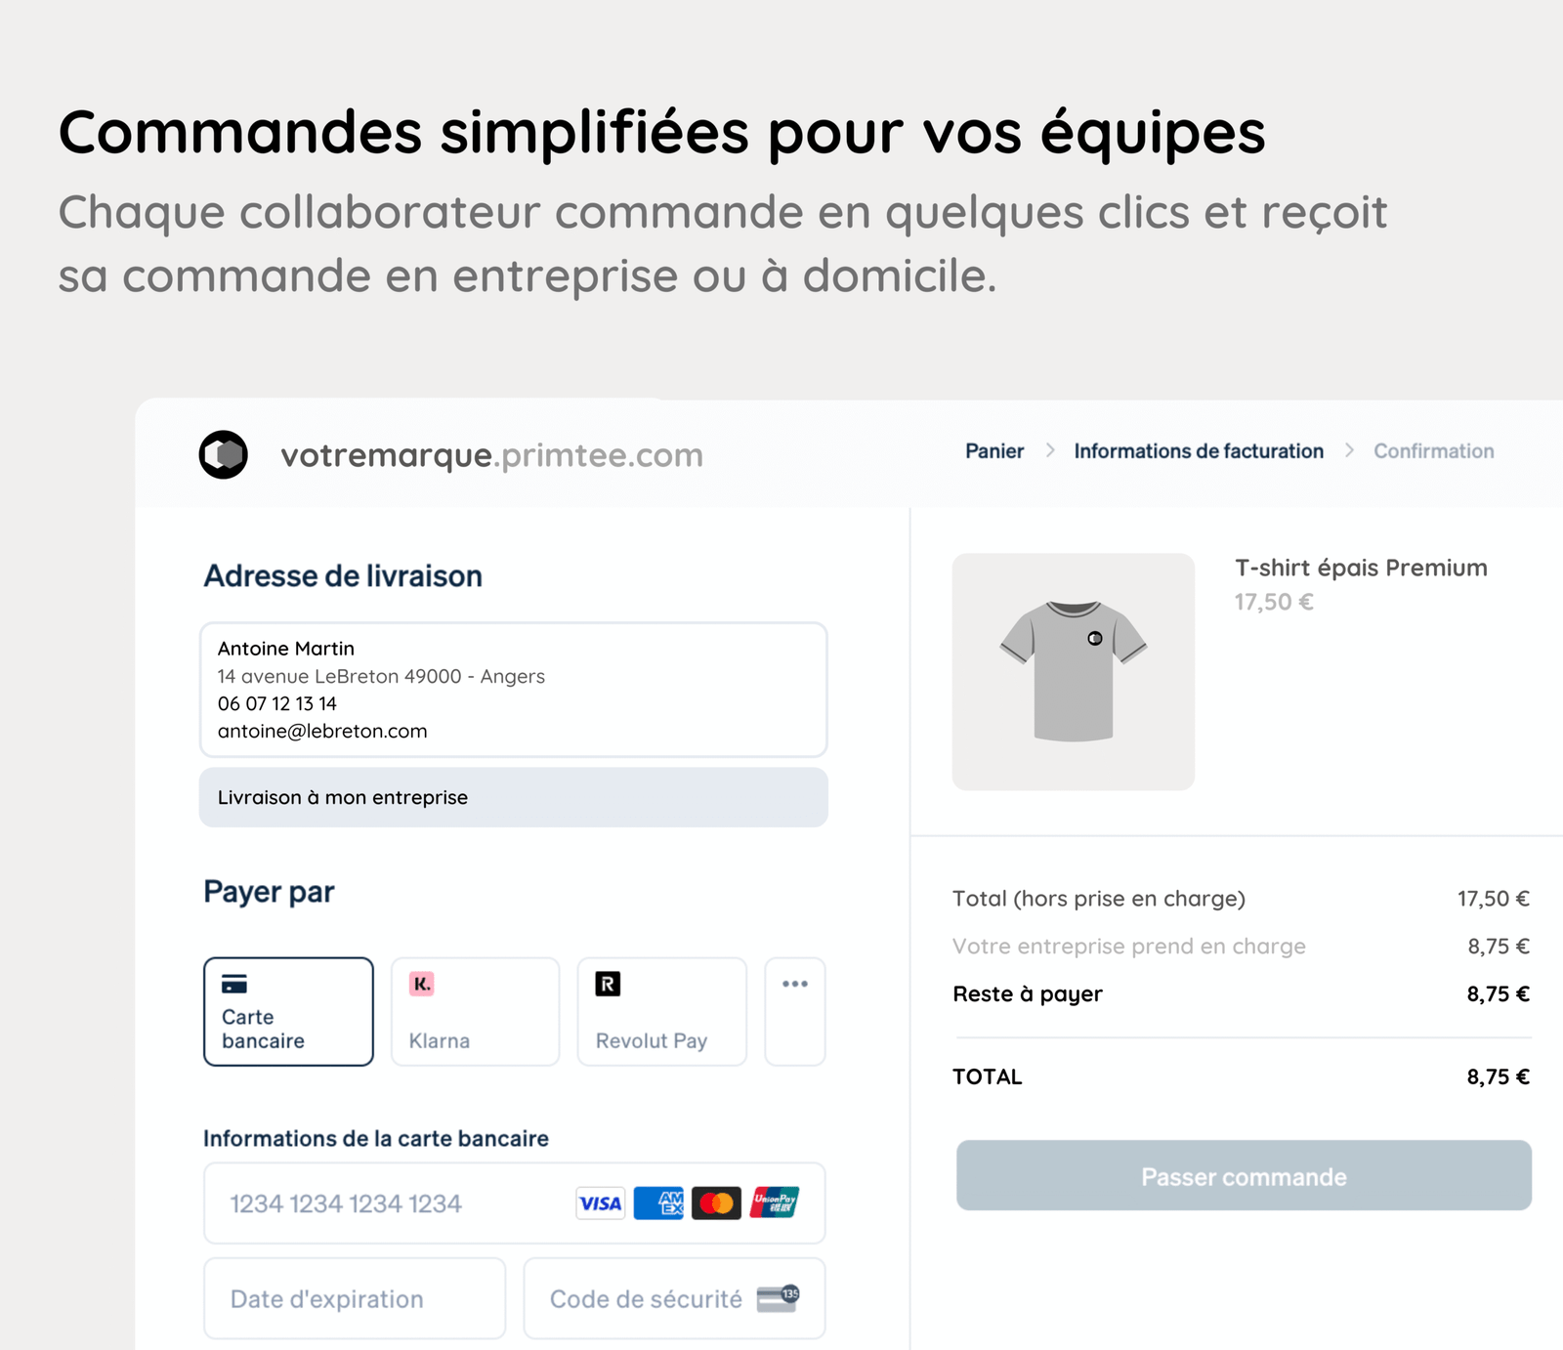Focus the Date d'expiration field

click(x=355, y=1298)
